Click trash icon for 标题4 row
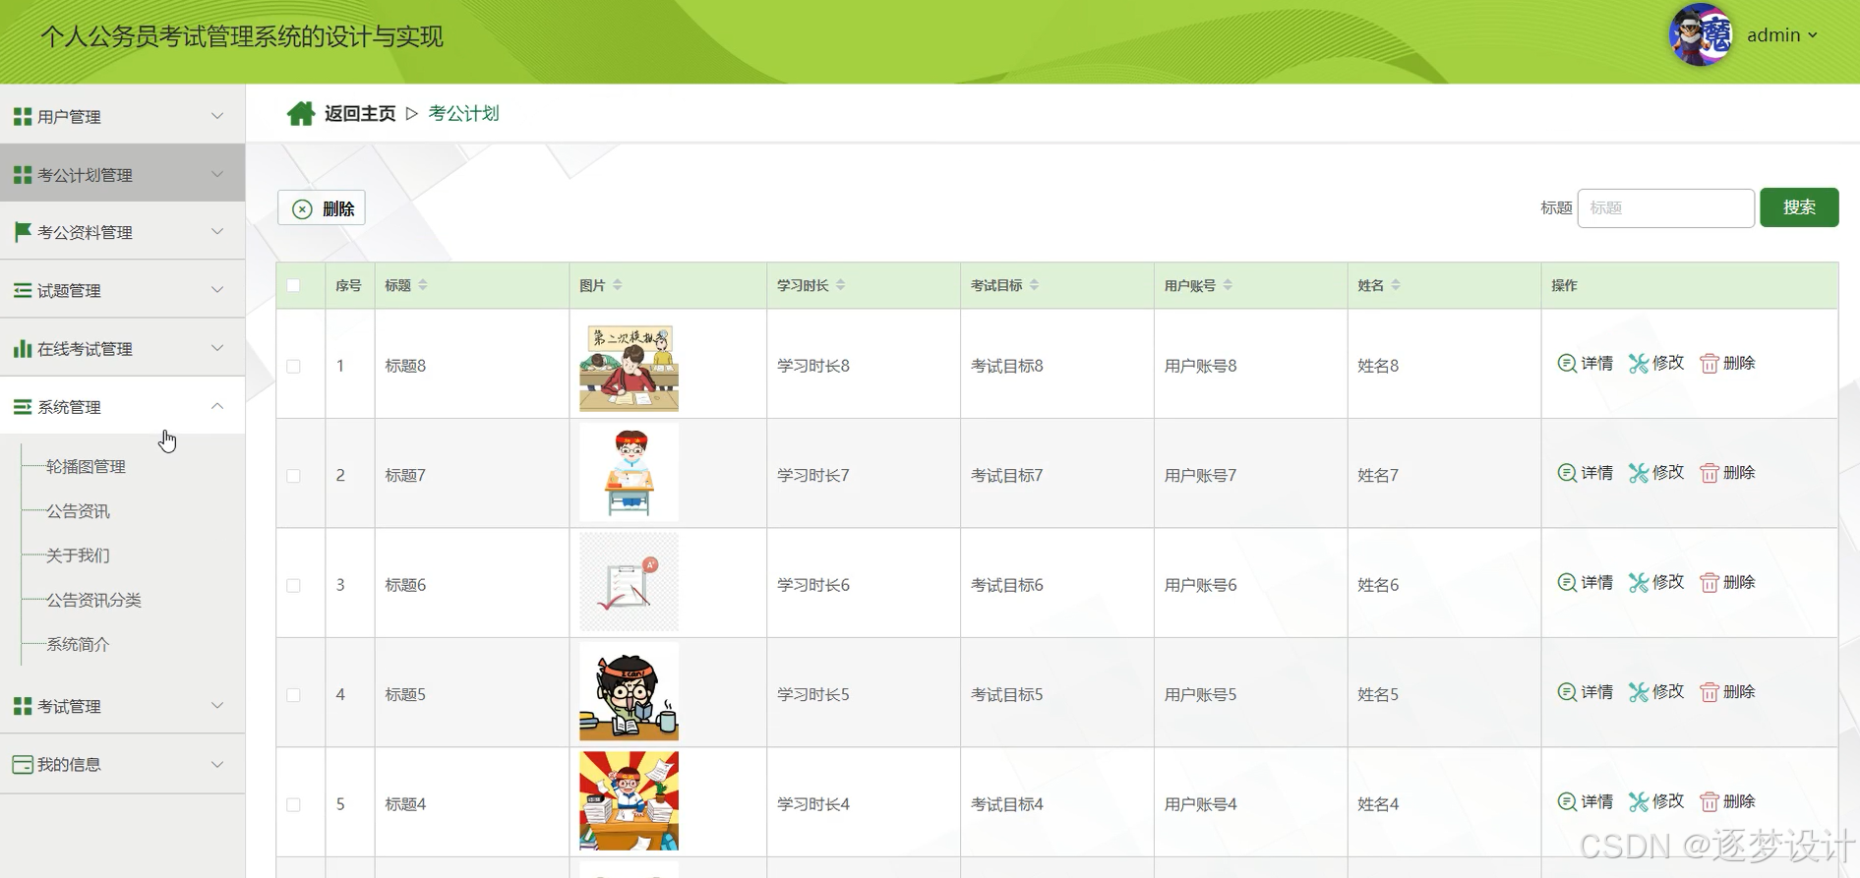 coord(1710,802)
